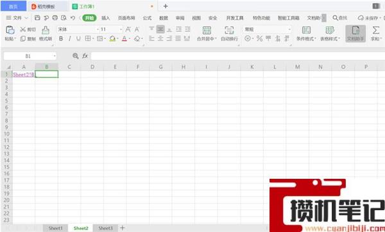Decrease font size with smaller A icon
Image resolution: width=385 pixels, height=232 pixels.
tap(137, 29)
